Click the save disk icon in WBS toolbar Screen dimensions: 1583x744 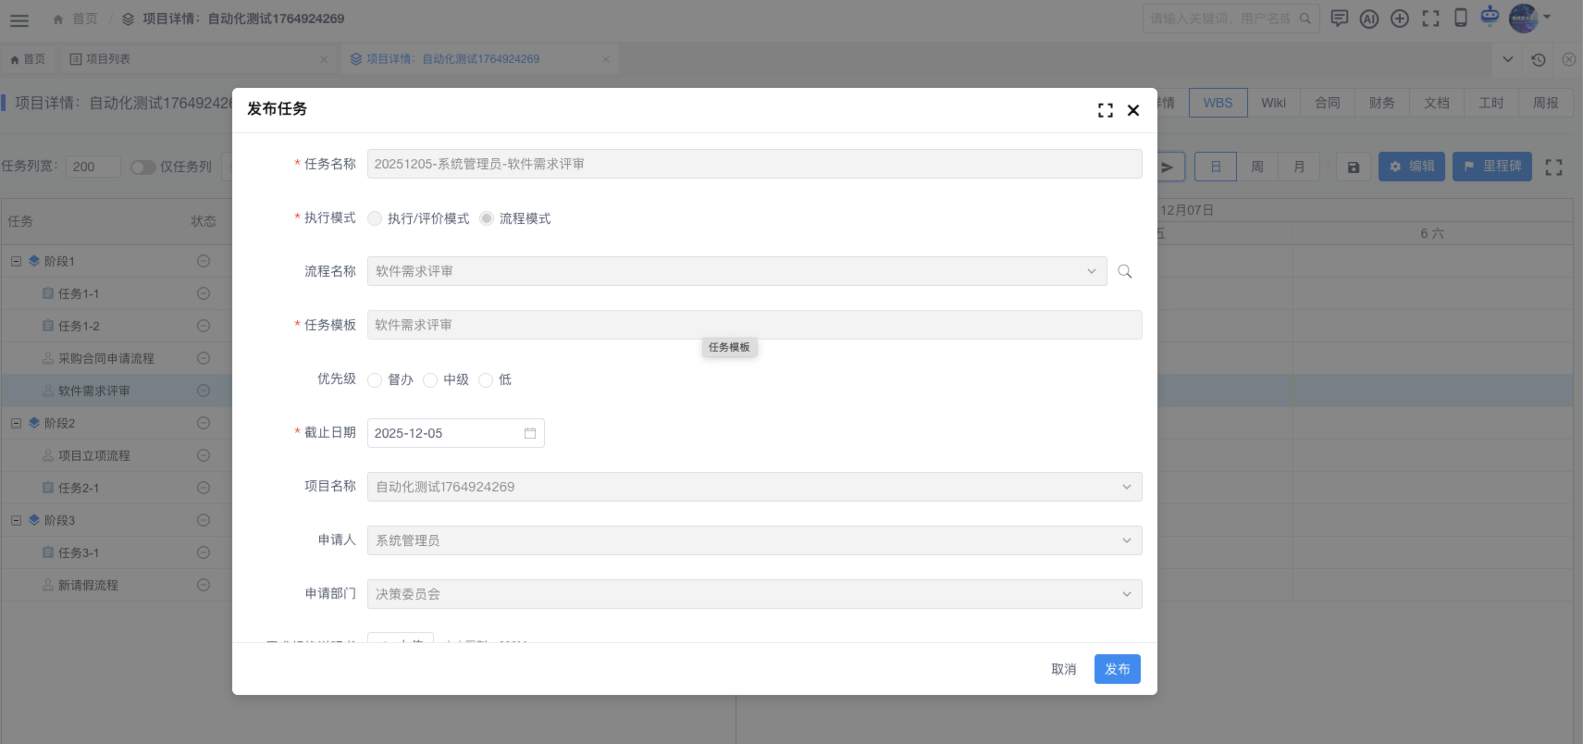[x=1353, y=167]
